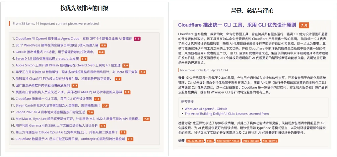Click the 7.0 badge beside the article title
This screenshot has height=157, width=337.
point(304,25)
